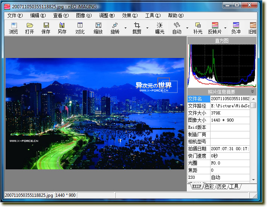Expand the Auto (自动) dropdown arrow
The width and height of the screenshot is (267, 207).
pos(187,28)
